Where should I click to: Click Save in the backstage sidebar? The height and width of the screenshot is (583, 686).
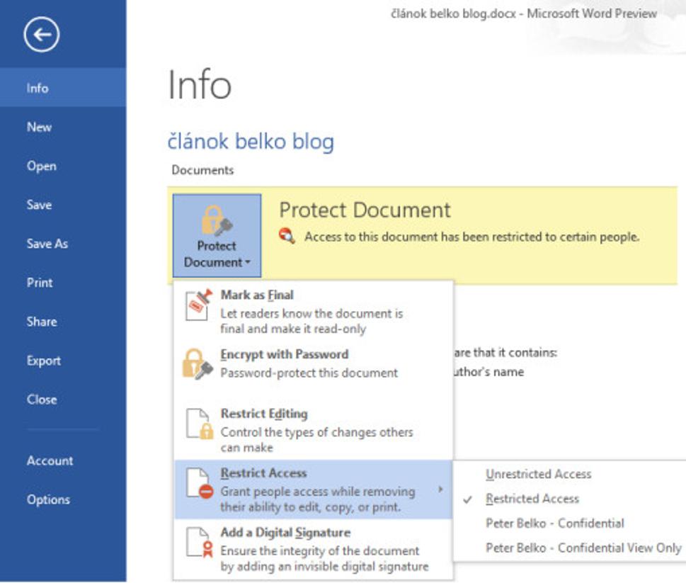[63, 205]
